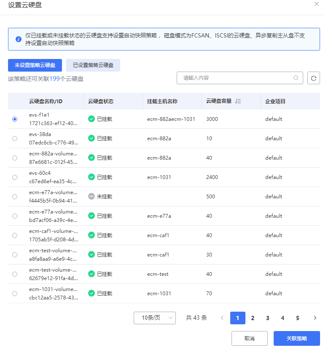323x350 pixels.
Task: Click host name ecm-882aecm-1031
Action: click(171, 119)
